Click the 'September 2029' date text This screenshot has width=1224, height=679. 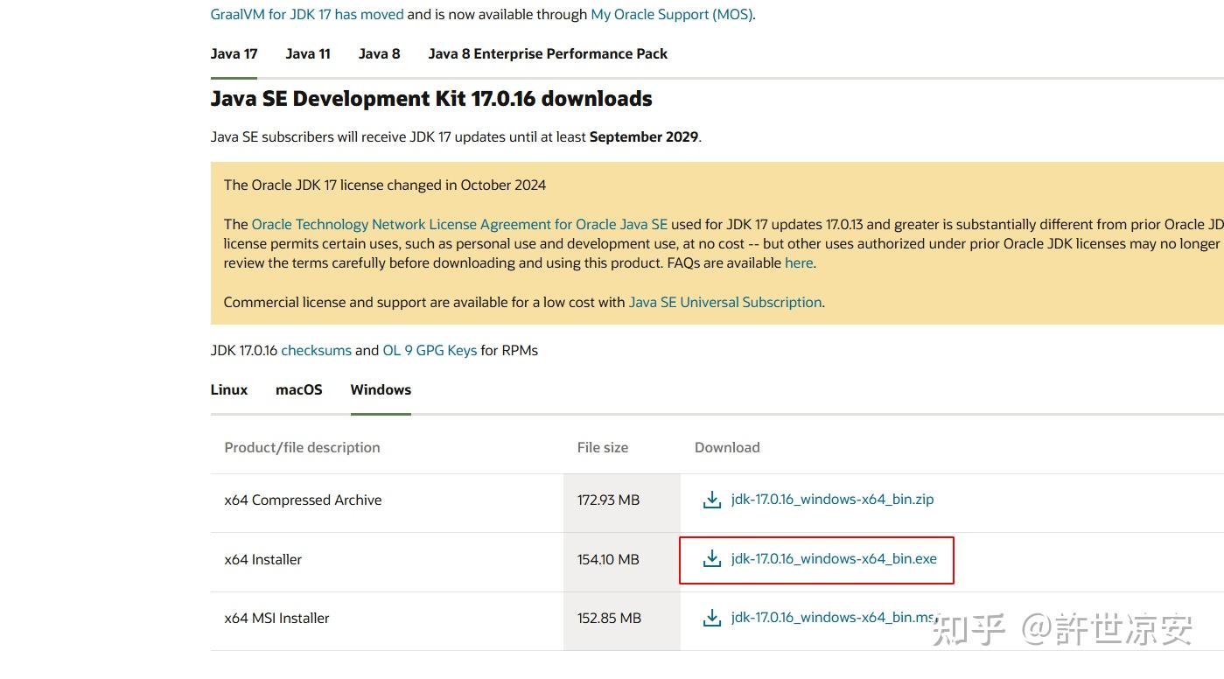tap(644, 136)
